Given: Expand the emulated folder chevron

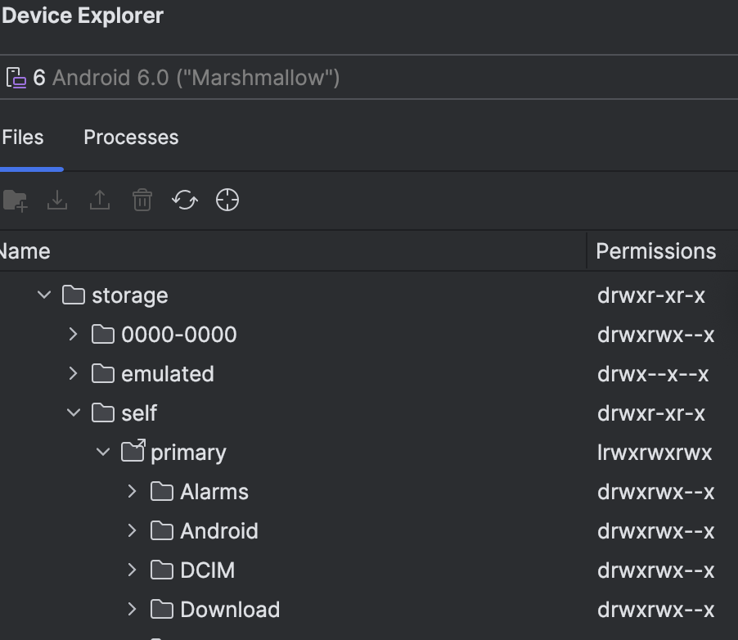Looking at the screenshot, I should pyautogui.click(x=74, y=373).
